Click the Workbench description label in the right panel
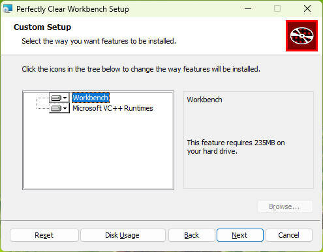The height and width of the screenshot is (252, 323). tap(205, 100)
